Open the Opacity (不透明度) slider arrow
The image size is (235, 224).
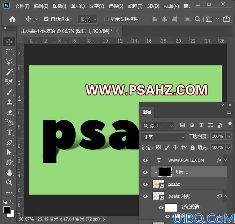pos(228,137)
